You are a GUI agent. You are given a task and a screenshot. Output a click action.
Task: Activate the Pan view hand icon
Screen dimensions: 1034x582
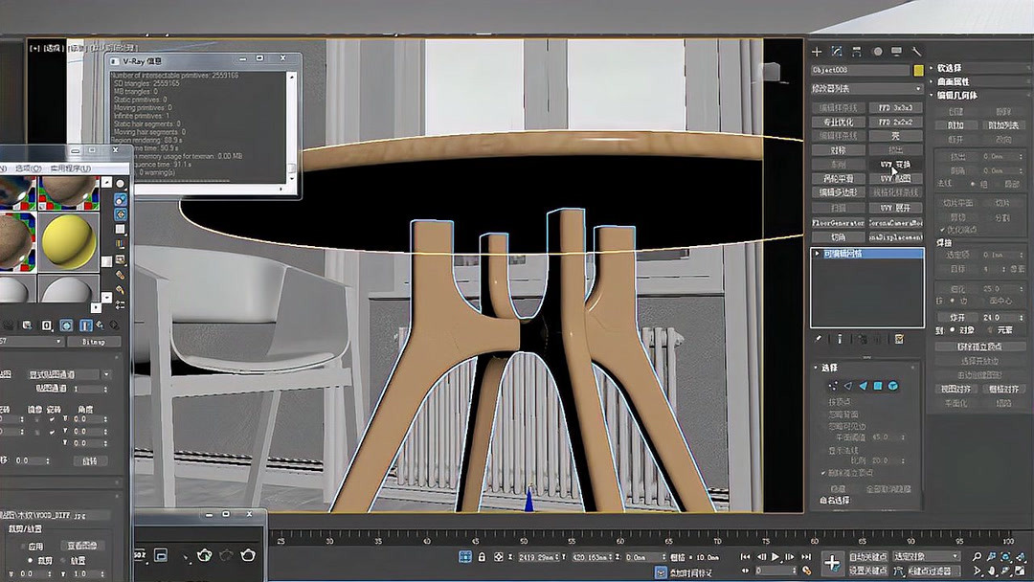tap(992, 571)
